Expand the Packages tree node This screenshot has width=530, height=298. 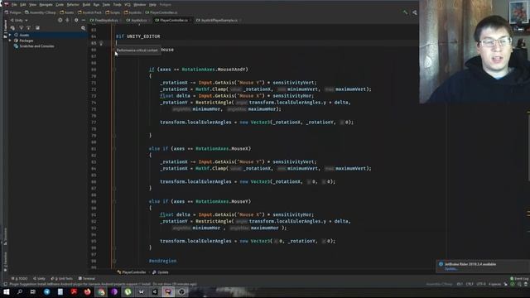pos(10,41)
